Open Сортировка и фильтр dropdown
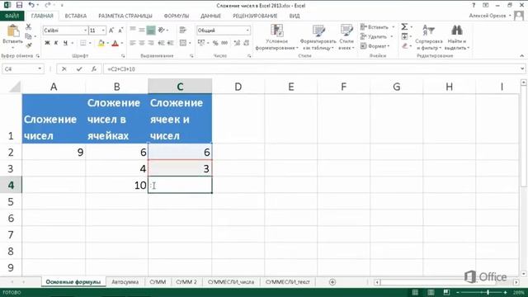This screenshot has width=528, height=297. tap(429, 37)
